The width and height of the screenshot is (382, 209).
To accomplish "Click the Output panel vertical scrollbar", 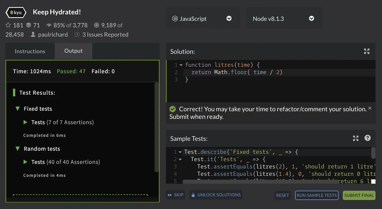I will (x=157, y=127).
